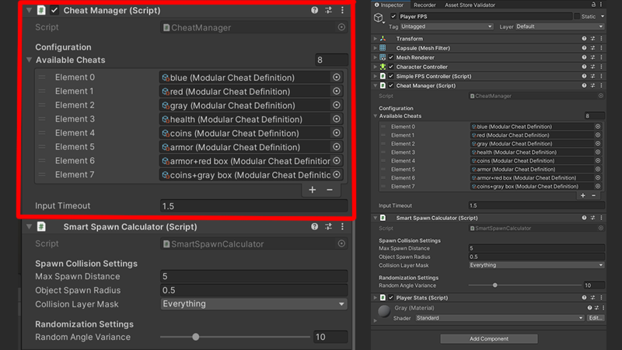Click object picker for gray element in enlarged panel
This screenshot has width=622, height=350.
coord(337,105)
